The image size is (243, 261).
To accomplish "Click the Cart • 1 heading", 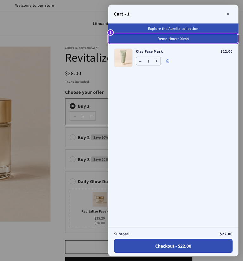I will point(122,14).
